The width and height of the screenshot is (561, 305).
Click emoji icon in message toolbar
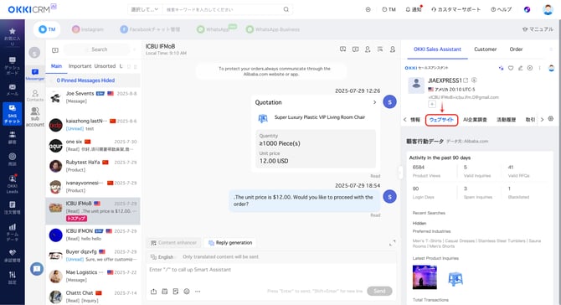pyautogui.click(x=187, y=292)
